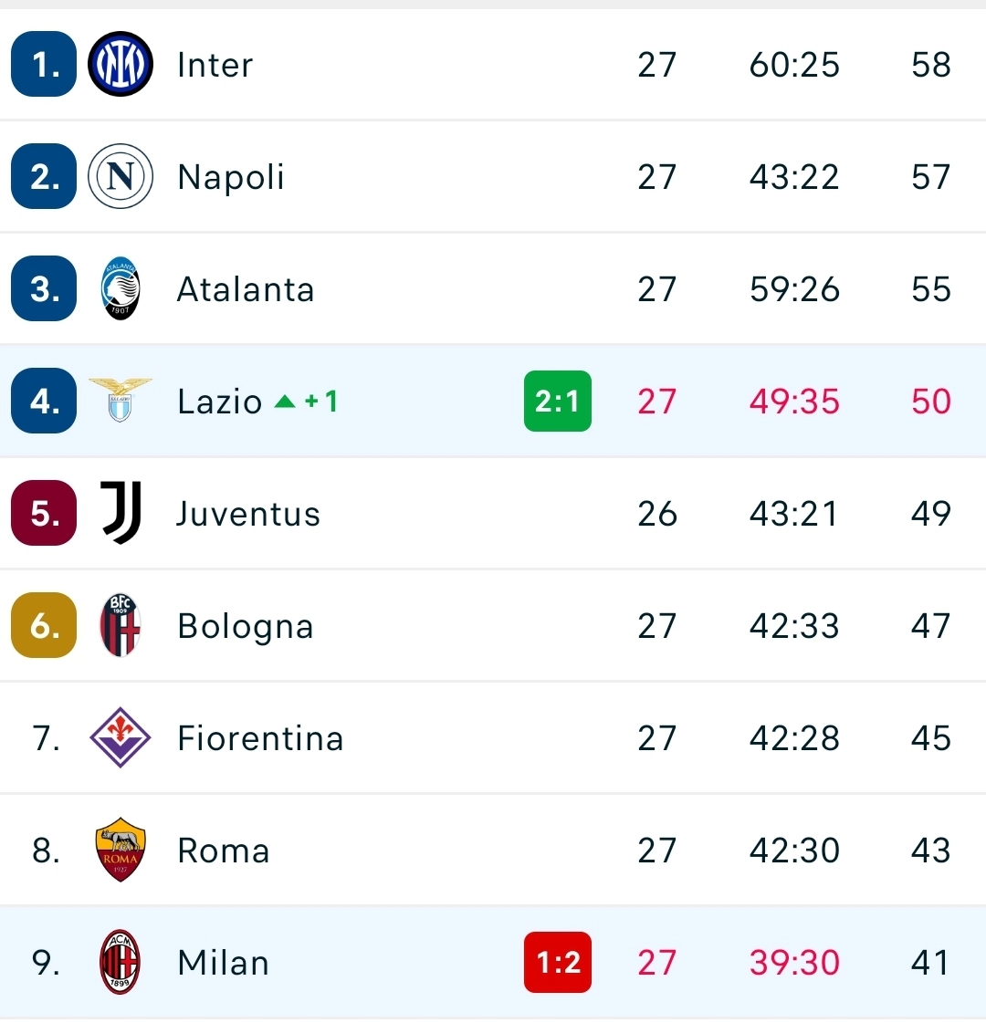
Task: Open the Juventus team name
Action: (248, 514)
